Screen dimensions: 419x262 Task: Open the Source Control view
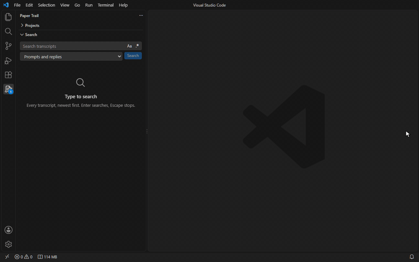point(8,46)
